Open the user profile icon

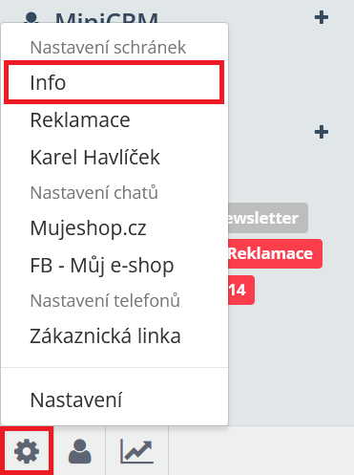(79, 451)
